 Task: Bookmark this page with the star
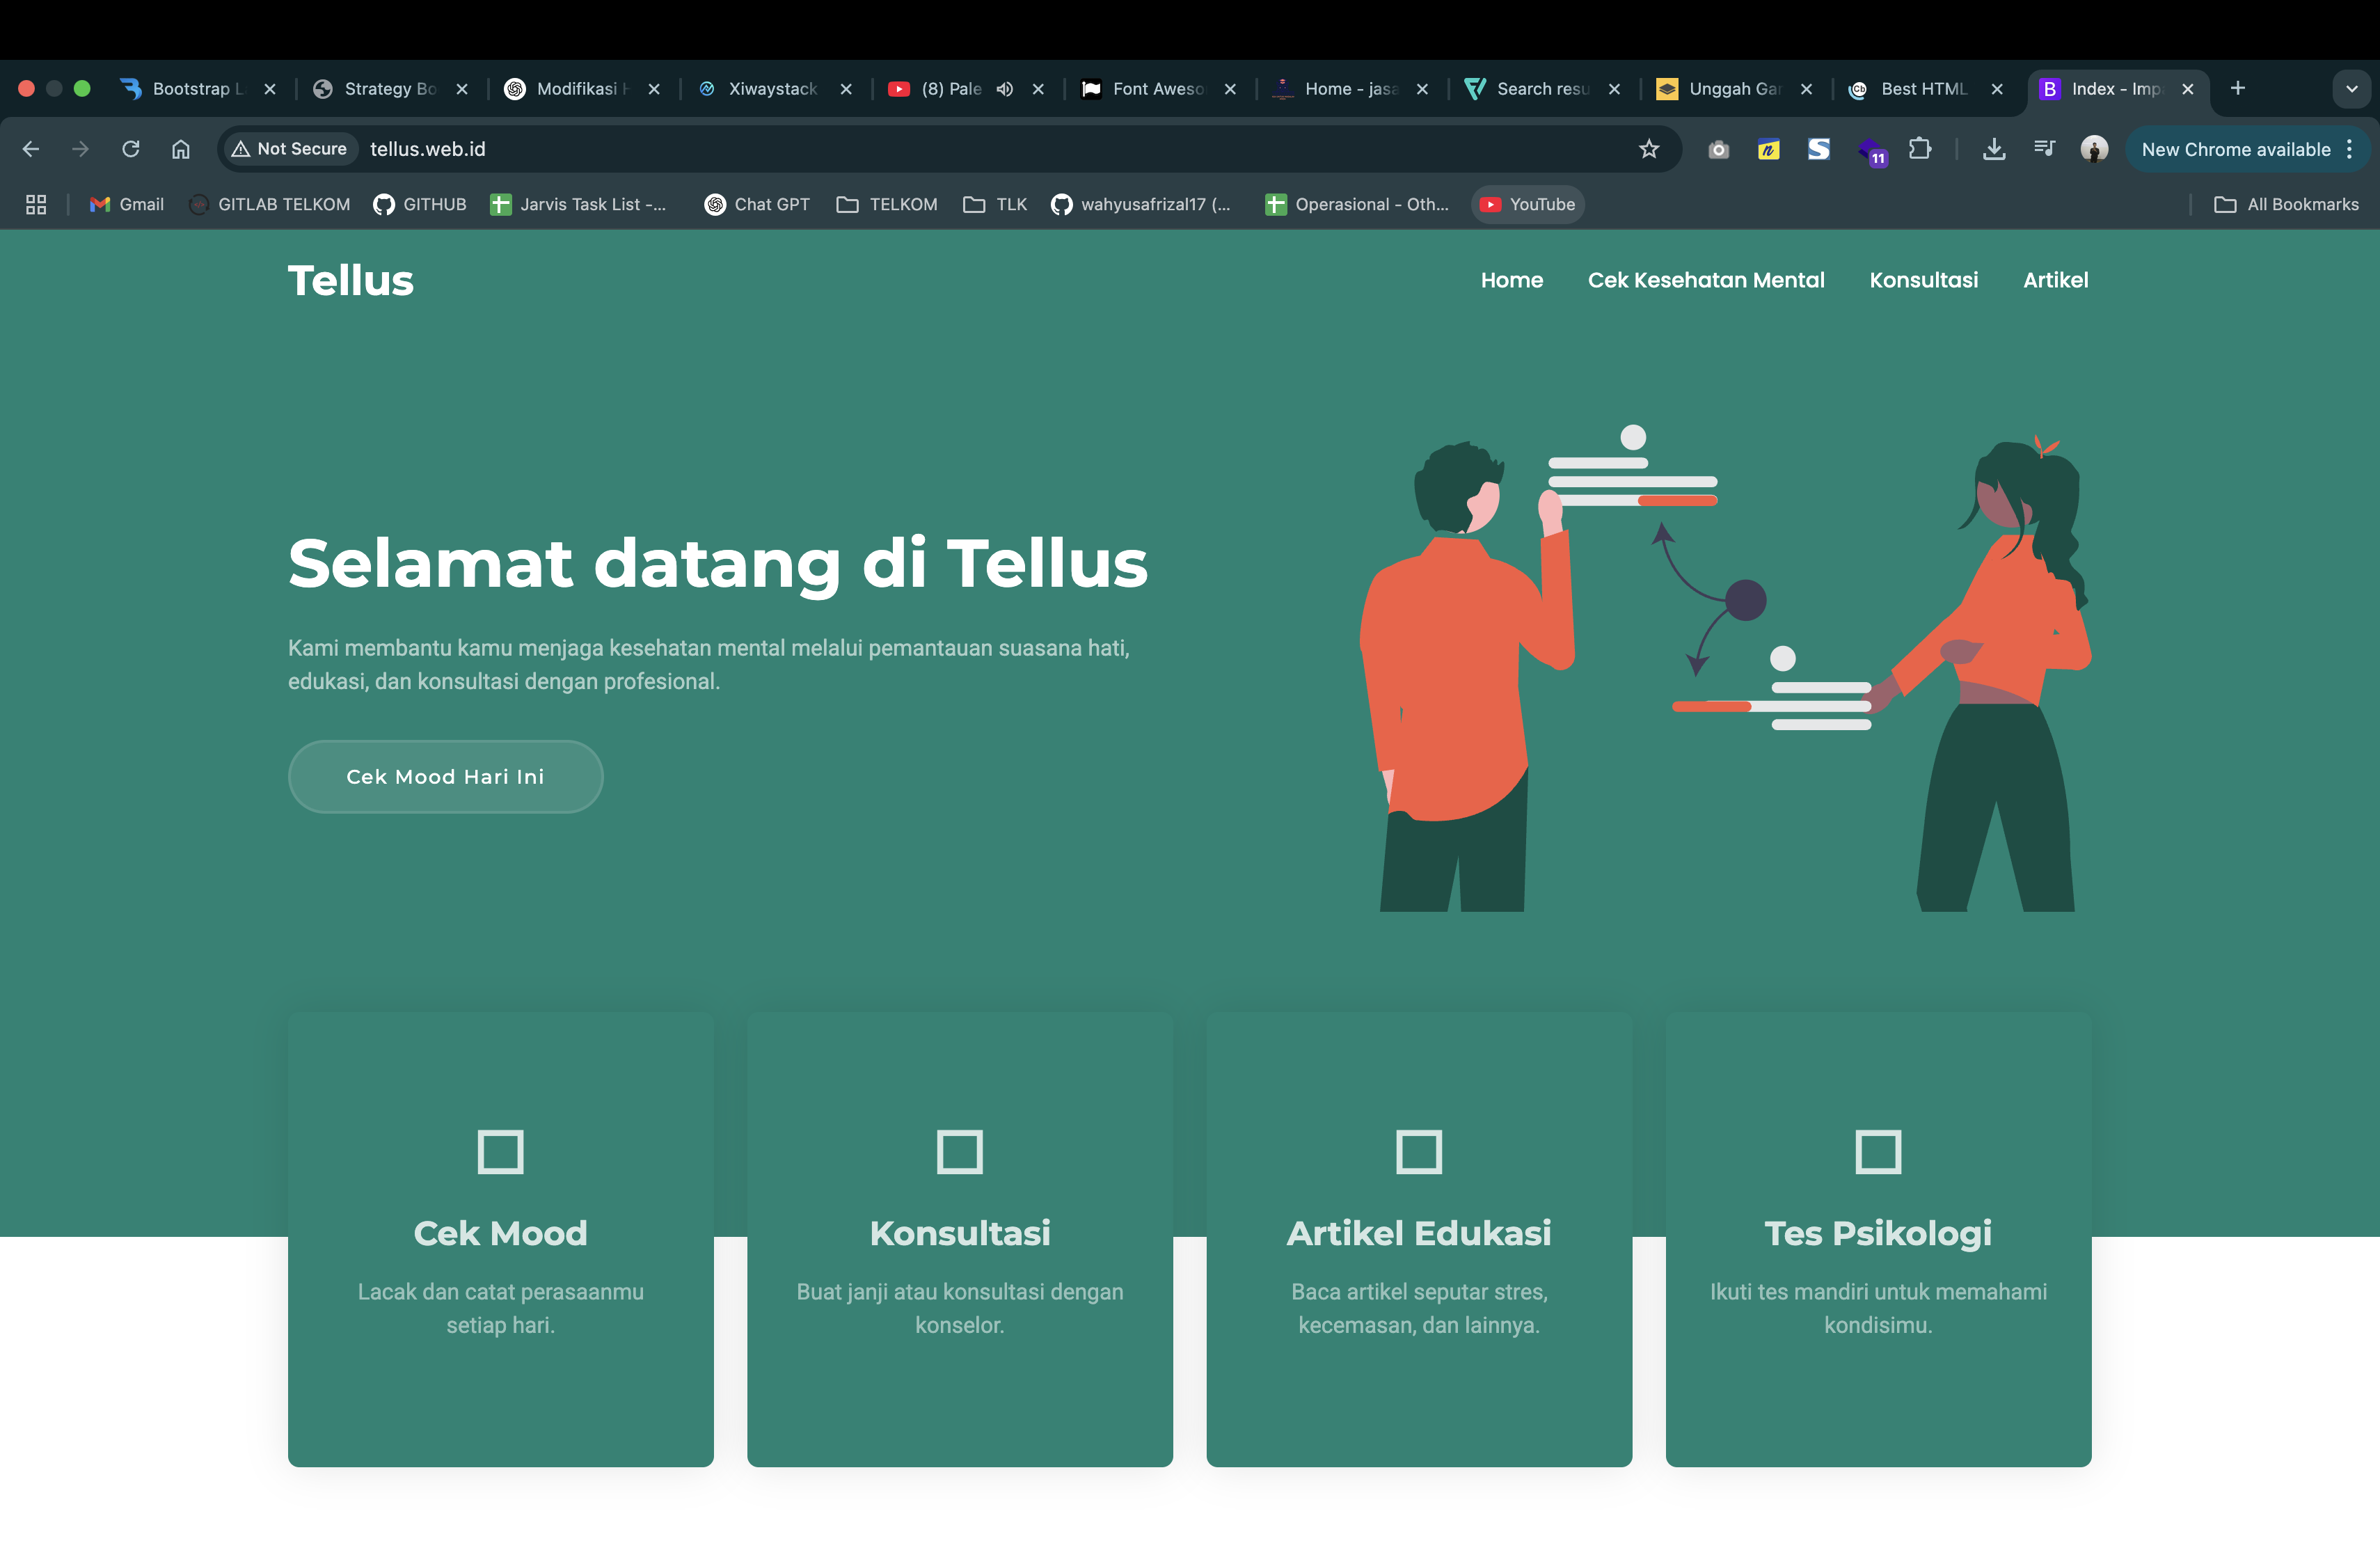[x=1649, y=149]
